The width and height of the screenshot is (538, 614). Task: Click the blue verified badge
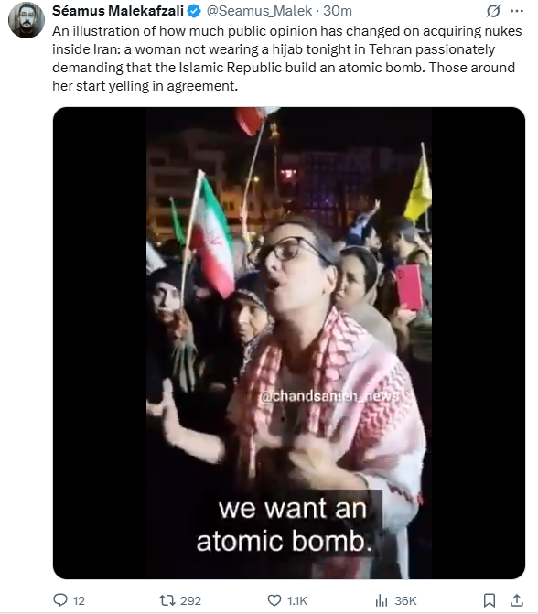194,11
